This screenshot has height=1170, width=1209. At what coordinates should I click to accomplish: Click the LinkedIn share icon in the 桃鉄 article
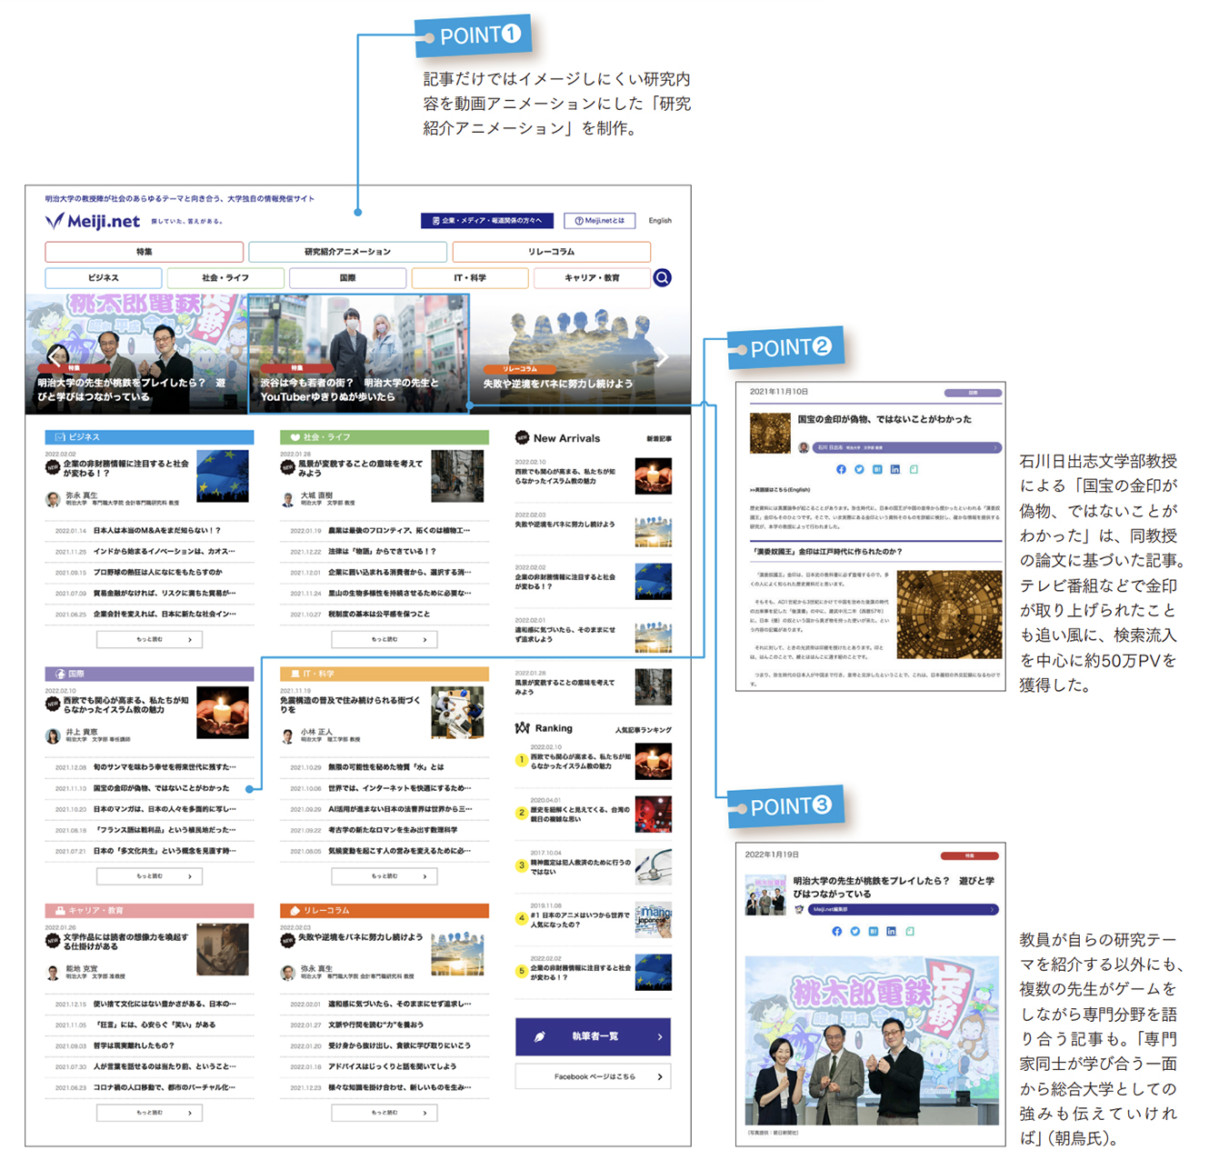pyautogui.click(x=892, y=932)
